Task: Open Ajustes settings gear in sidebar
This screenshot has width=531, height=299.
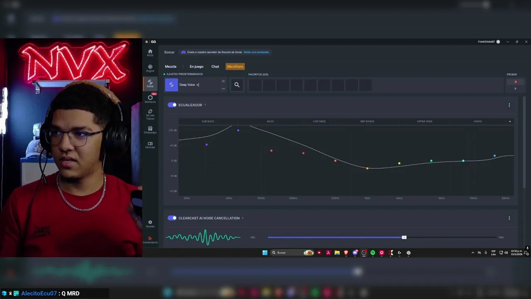Action: click(x=150, y=224)
